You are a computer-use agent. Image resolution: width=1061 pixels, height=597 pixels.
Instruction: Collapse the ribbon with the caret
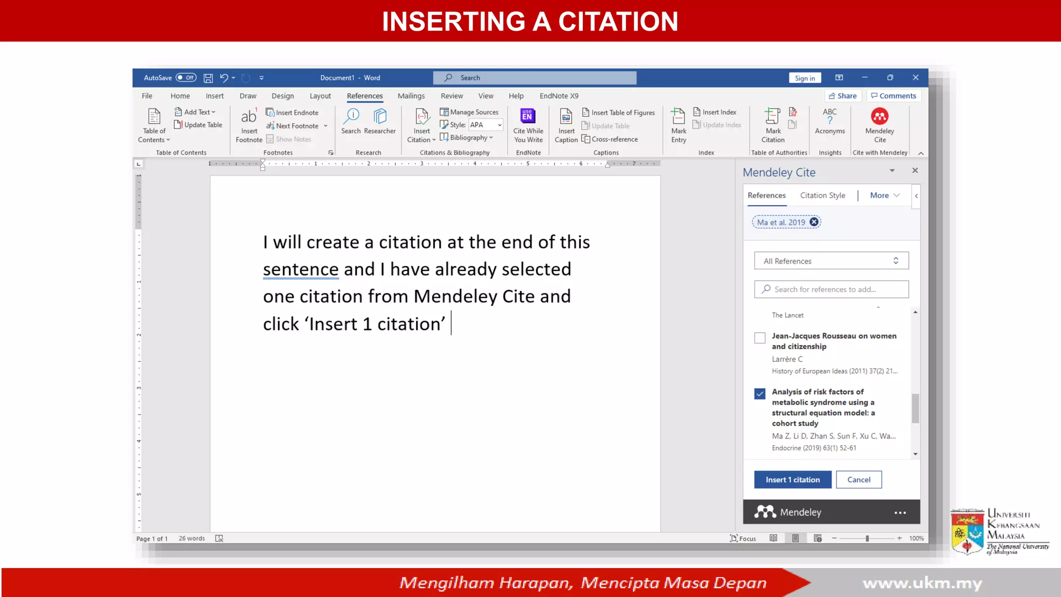click(921, 153)
